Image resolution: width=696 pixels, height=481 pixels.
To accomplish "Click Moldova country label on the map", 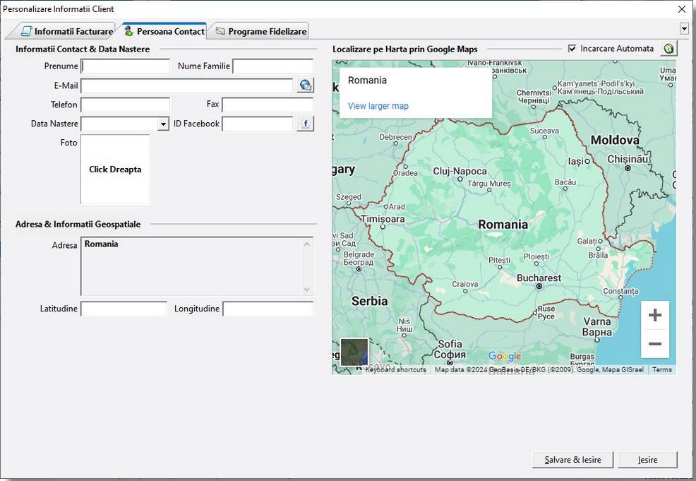I will [615, 141].
